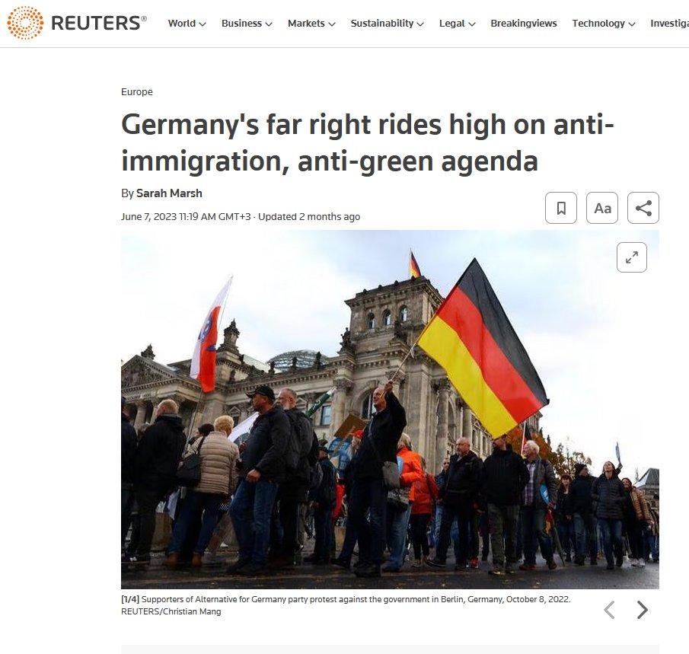Click the Reuters logo
This screenshot has height=654, width=689.
76,23
